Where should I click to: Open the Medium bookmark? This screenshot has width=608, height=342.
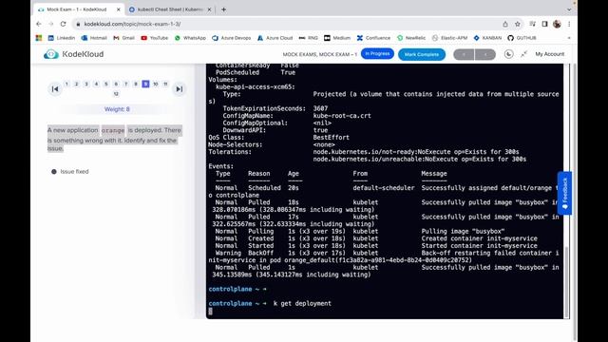(337, 38)
